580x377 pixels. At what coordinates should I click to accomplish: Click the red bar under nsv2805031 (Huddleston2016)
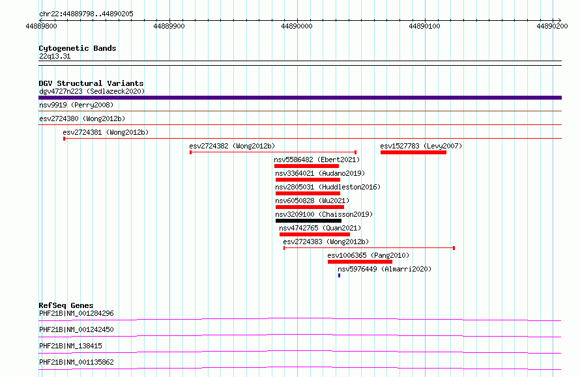[x=308, y=193]
